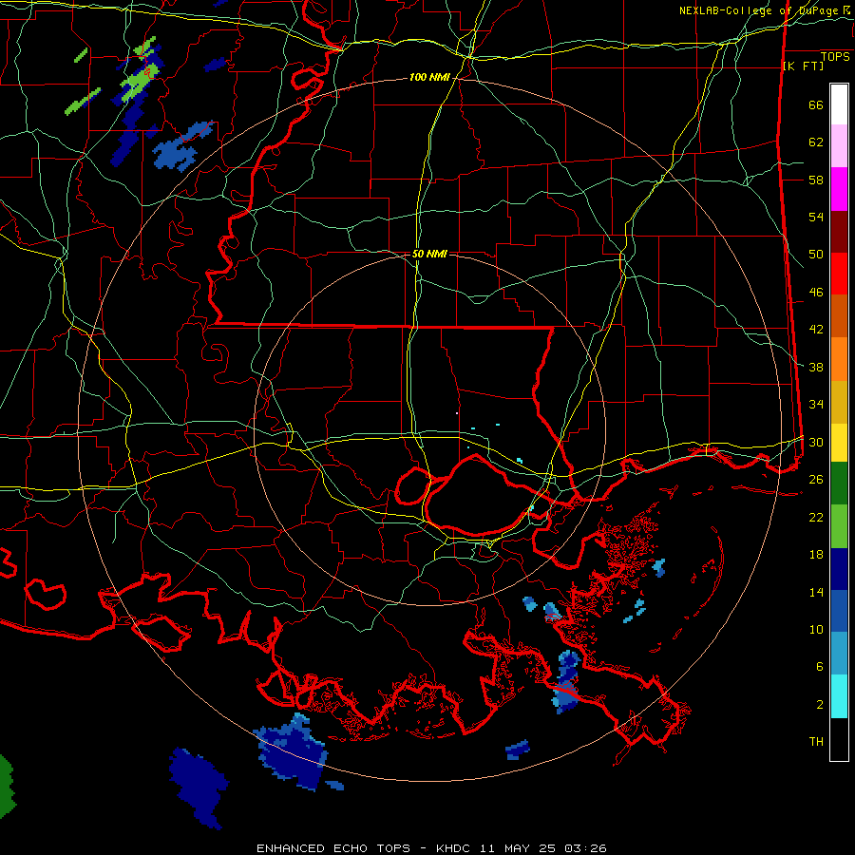Click the light pink legend swatch
Viewport: 855px width, 855px height.
click(839, 146)
